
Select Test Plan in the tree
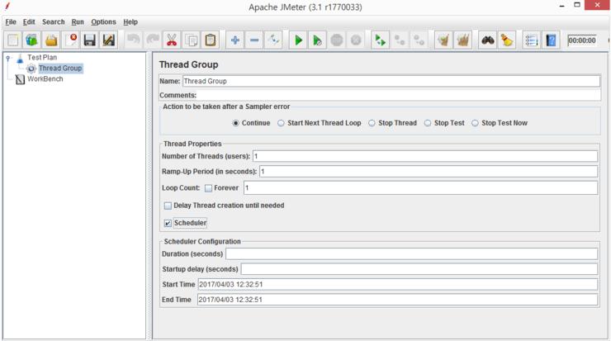tap(42, 58)
